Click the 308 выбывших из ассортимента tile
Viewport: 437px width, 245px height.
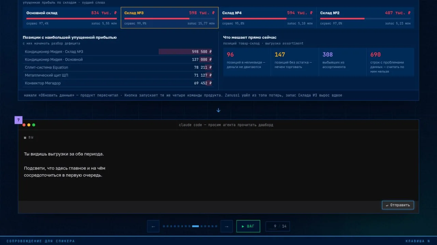[x=342, y=62]
